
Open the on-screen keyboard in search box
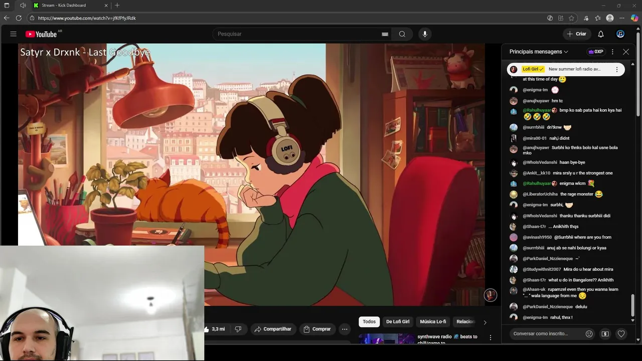[x=385, y=34]
